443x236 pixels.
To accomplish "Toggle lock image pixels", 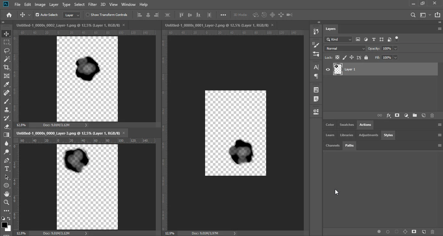I will click(344, 57).
